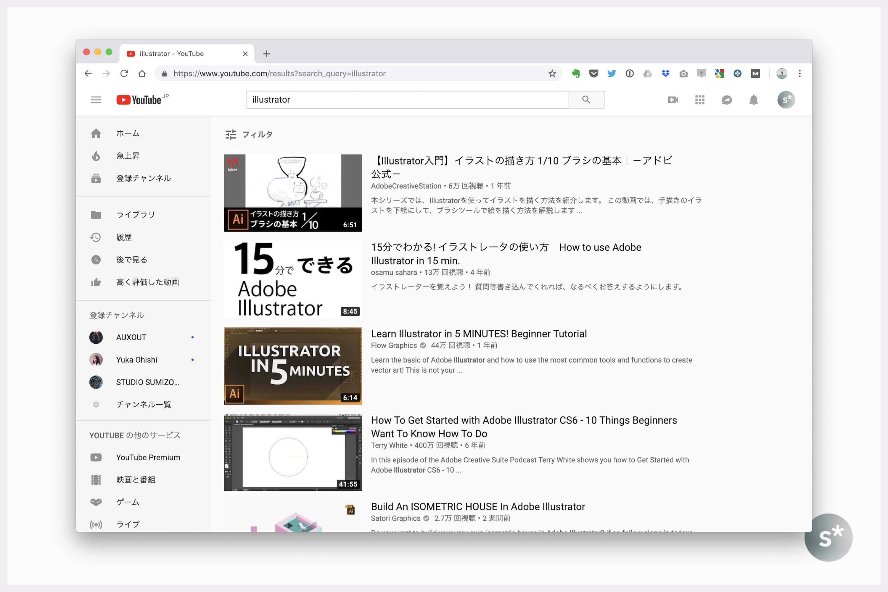Play Illustrator in 5 Minutes thumbnail
Screen dimensions: 888x592
click(293, 366)
